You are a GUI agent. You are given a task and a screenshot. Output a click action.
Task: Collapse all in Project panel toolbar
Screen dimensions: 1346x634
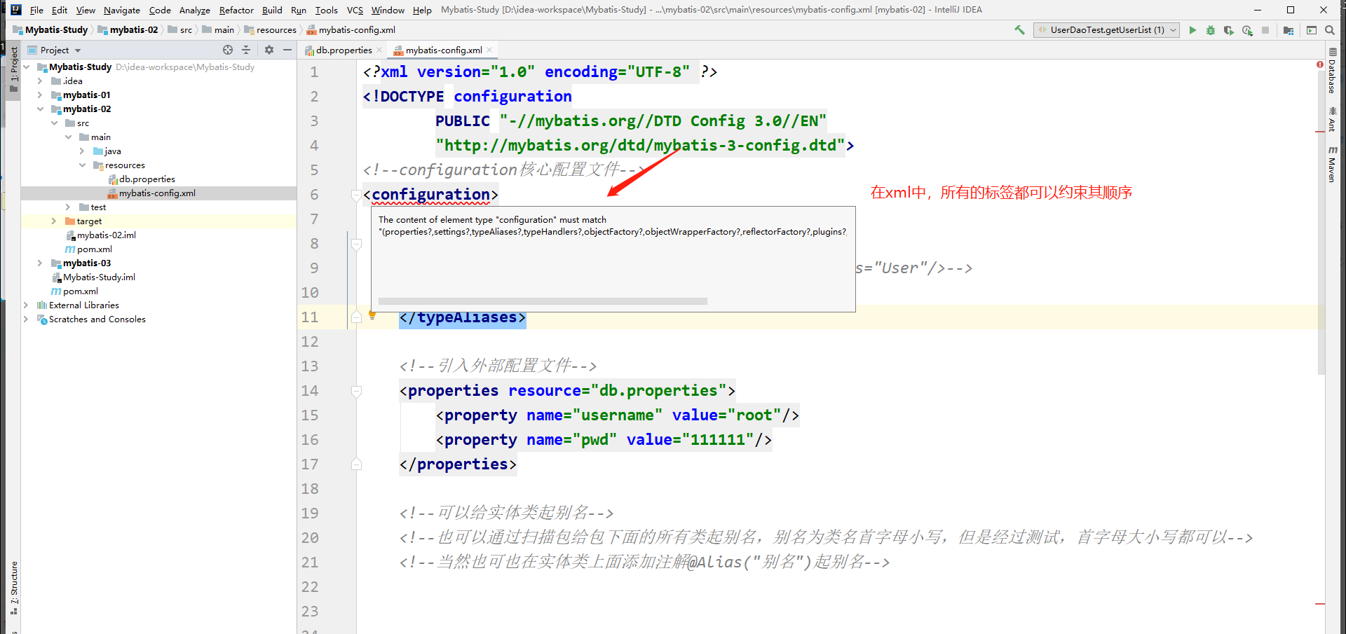246,50
